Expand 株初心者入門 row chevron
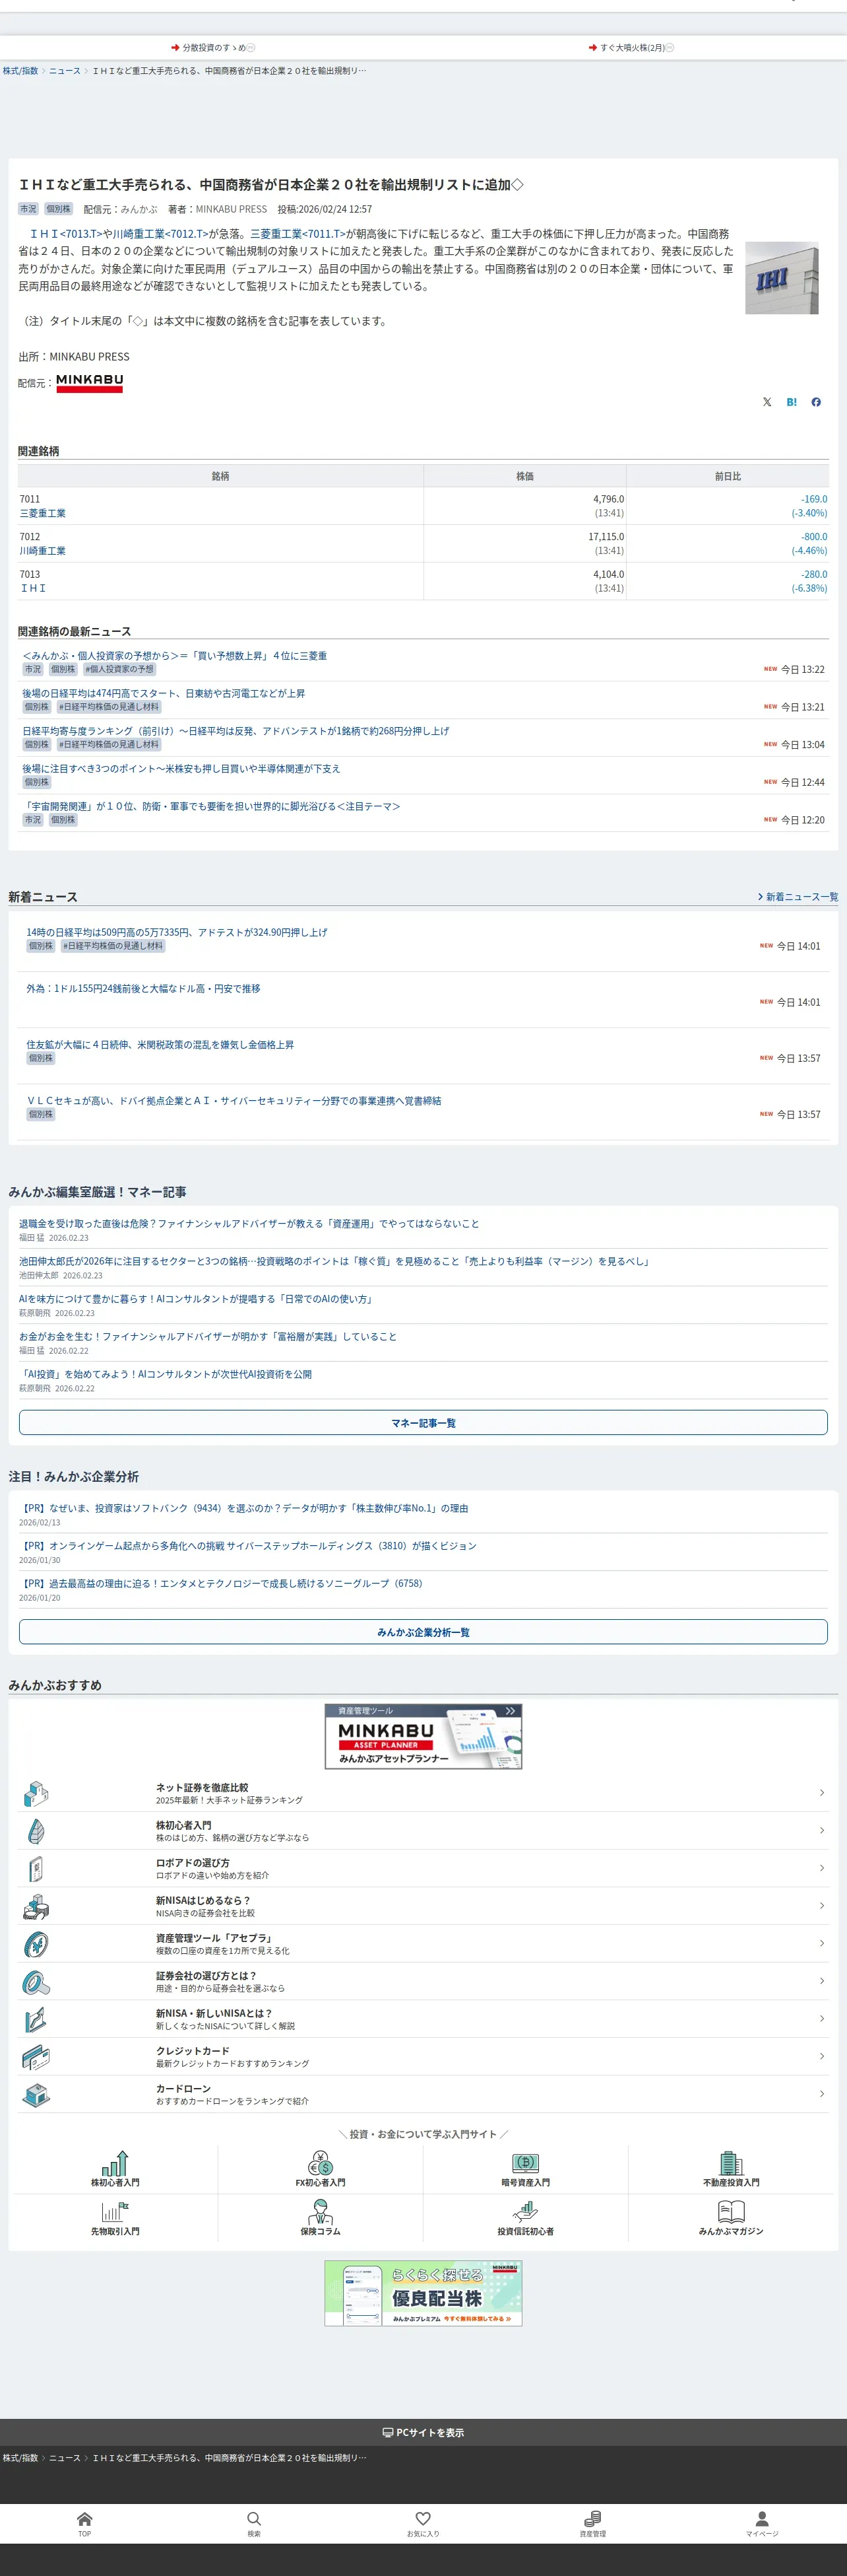The image size is (847, 2576). coord(821,1830)
